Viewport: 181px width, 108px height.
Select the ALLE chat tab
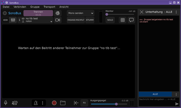155,94
